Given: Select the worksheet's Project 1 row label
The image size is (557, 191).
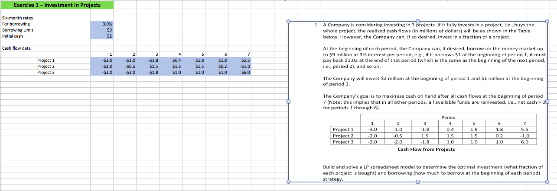Looking at the screenshot, I should 46,60.
